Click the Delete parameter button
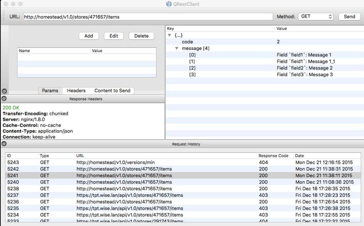The height and width of the screenshot is (226, 364). (141, 36)
